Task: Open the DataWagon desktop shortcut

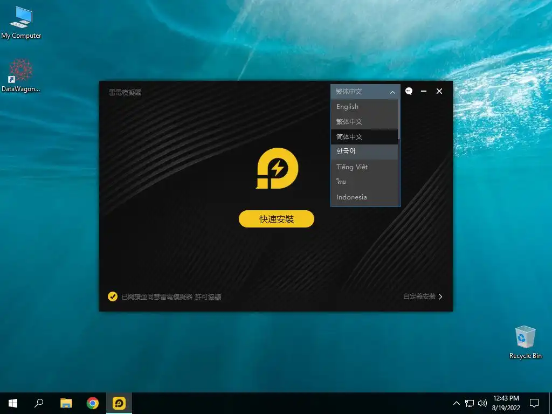Action: tap(21, 75)
